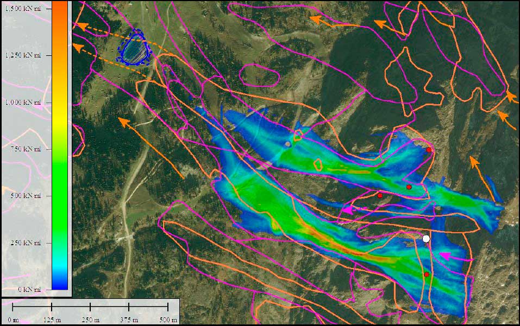This screenshot has width=520, height=326.
Task: Click the lower dashed orange arrowhead
Action: (x=78, y=48)
